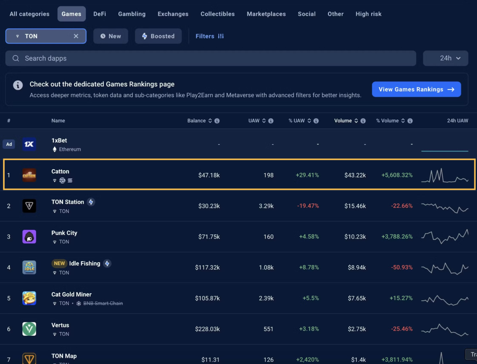The image size is (477, 364).
Task: Open the Vertus name link
Action: point(60,325)
